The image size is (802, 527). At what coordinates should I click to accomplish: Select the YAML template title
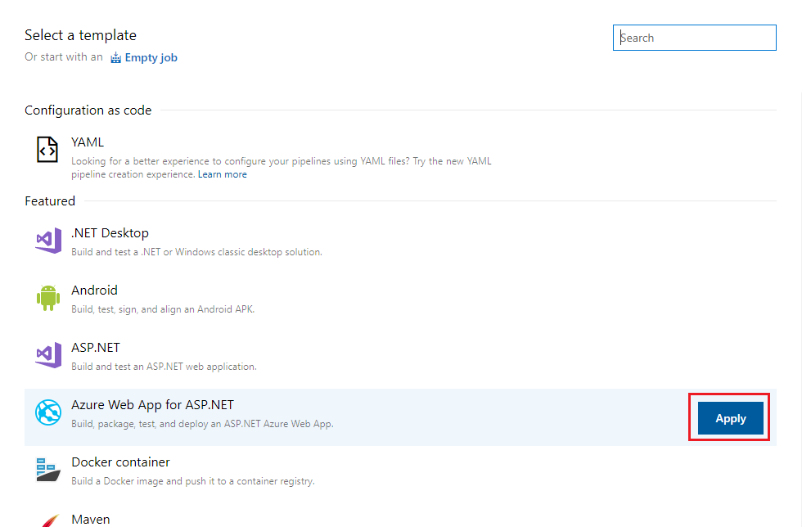[88, 142]
